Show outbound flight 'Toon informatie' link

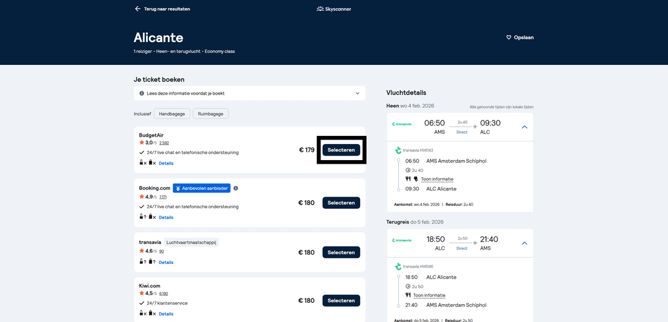pos(437,179)
